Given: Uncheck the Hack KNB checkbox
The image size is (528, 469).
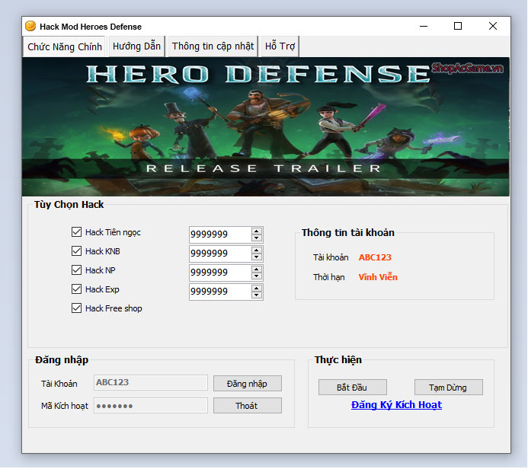Looking at the screenshot, I should (76, 251).
